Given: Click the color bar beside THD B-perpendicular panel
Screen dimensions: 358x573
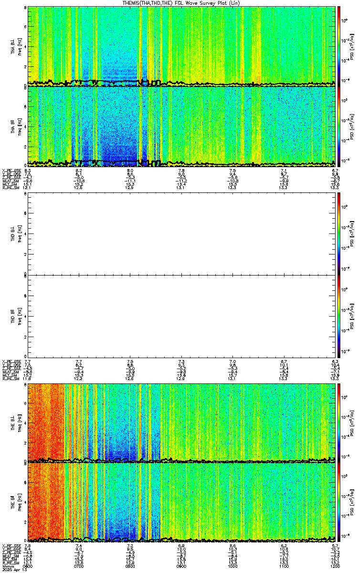Looking at the screenshot, I should (339, 234).
